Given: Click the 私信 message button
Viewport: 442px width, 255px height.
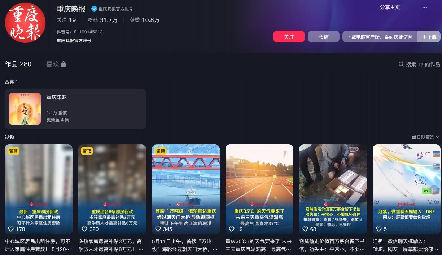Looking at the screenshot, I should (324, 37).
